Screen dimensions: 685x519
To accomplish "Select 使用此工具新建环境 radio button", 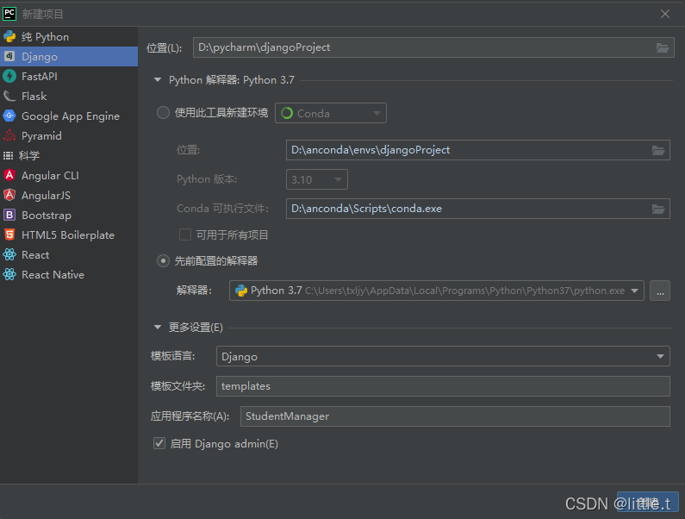I will click(x=163, y=113).
